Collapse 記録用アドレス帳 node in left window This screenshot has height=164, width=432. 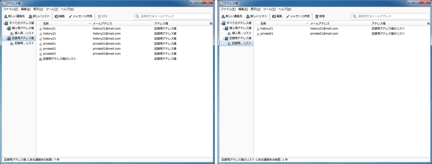[6, 39]
